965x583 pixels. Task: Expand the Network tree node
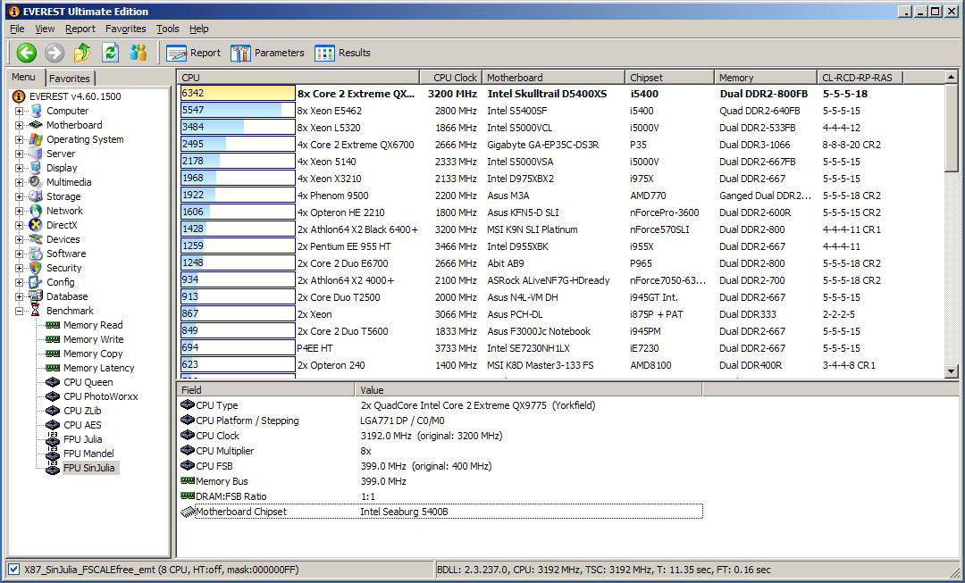point(19,211)
